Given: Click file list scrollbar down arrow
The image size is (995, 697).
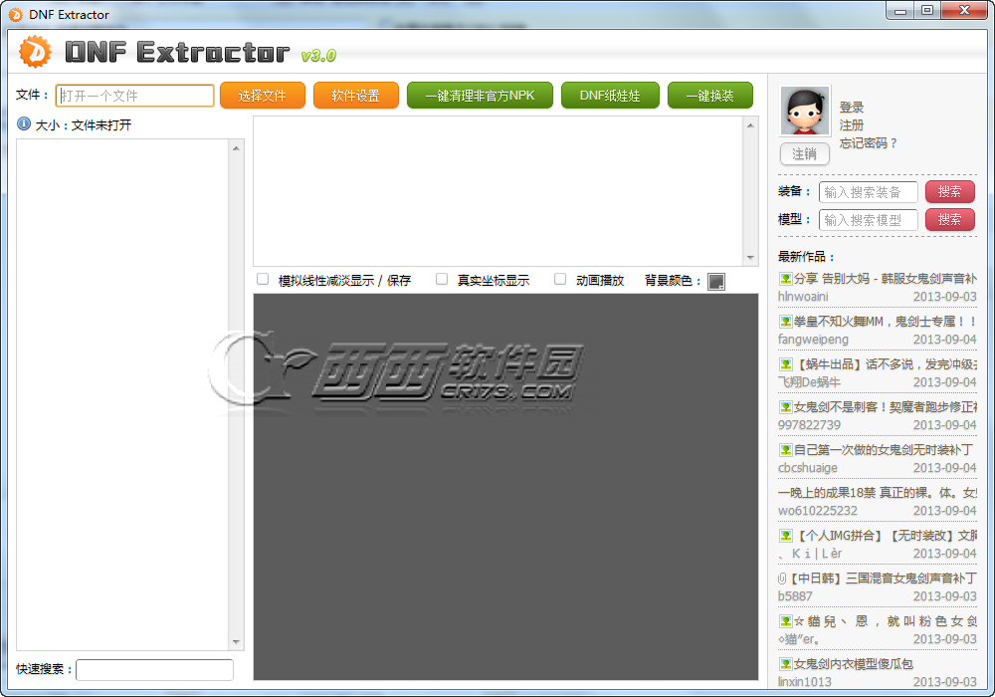Looking at the screenshot, I should (236, 642).
